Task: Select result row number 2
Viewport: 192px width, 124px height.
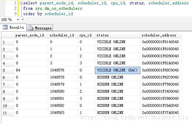Action: [8, 49]
